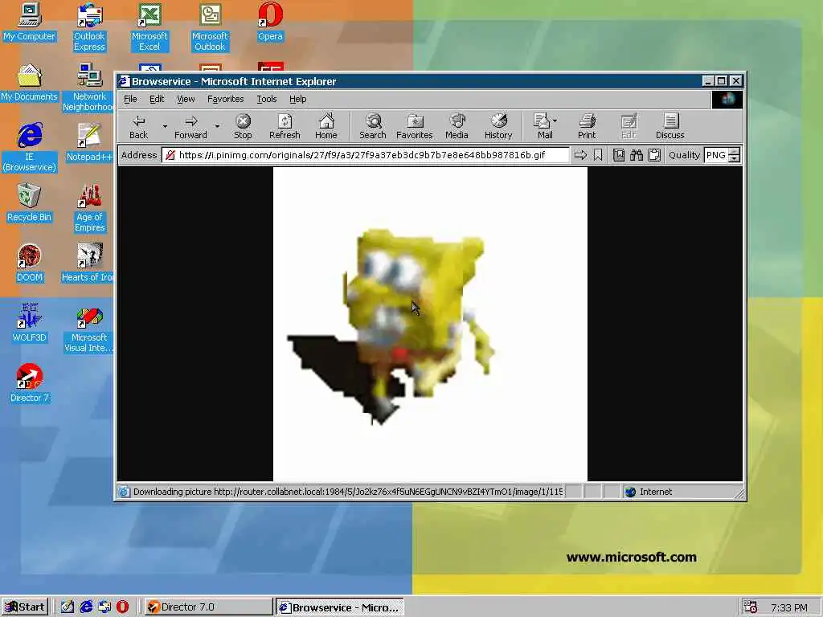Image resolution: width=823 pixels, height=617 pixels.
Task: Click the Quality value field showing PNG
Action: [x=716, y=155]
